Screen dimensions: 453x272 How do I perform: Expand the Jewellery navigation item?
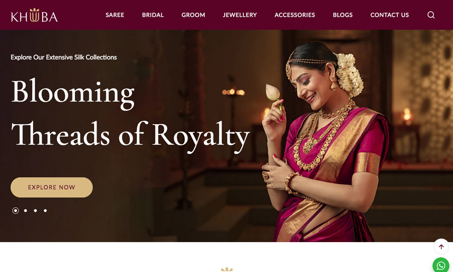point(240,15)
